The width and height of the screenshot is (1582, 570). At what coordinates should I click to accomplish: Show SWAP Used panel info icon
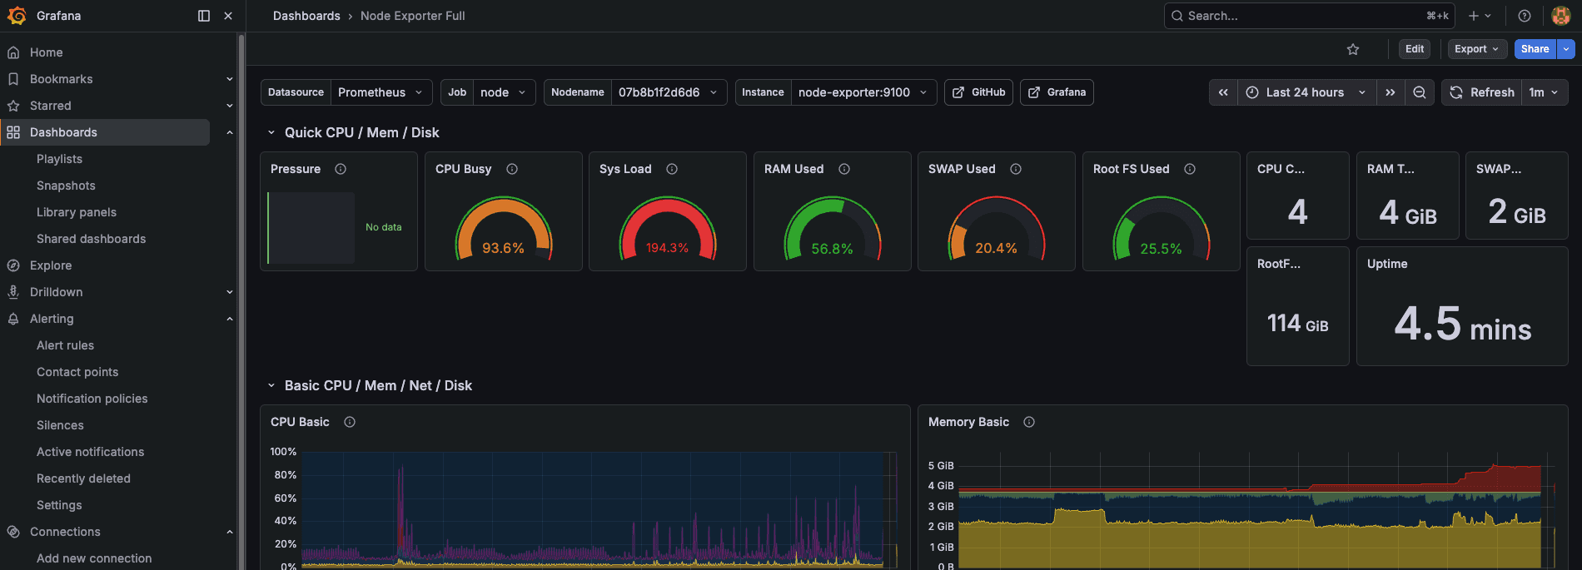pos(1016,169)
